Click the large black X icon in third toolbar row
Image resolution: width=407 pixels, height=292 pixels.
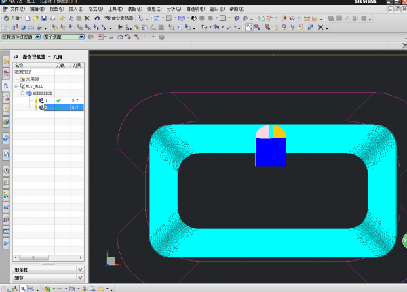(321, 27)
